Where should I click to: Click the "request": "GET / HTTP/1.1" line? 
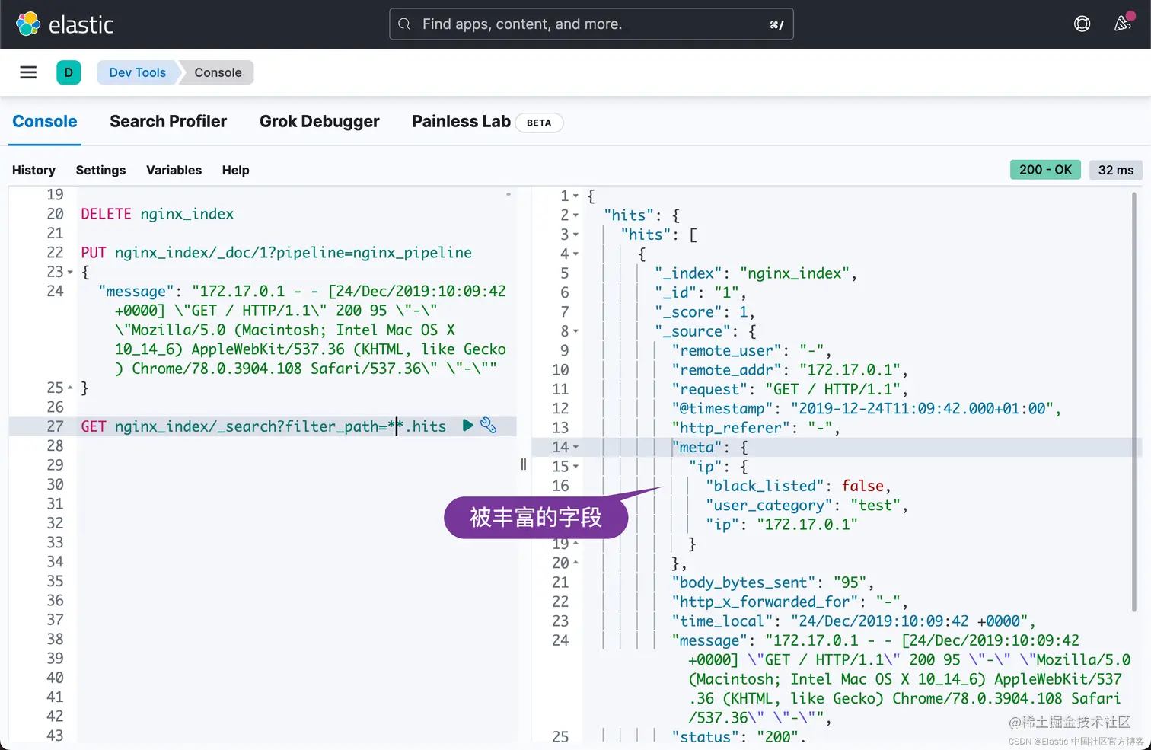[x=790, y=389]
